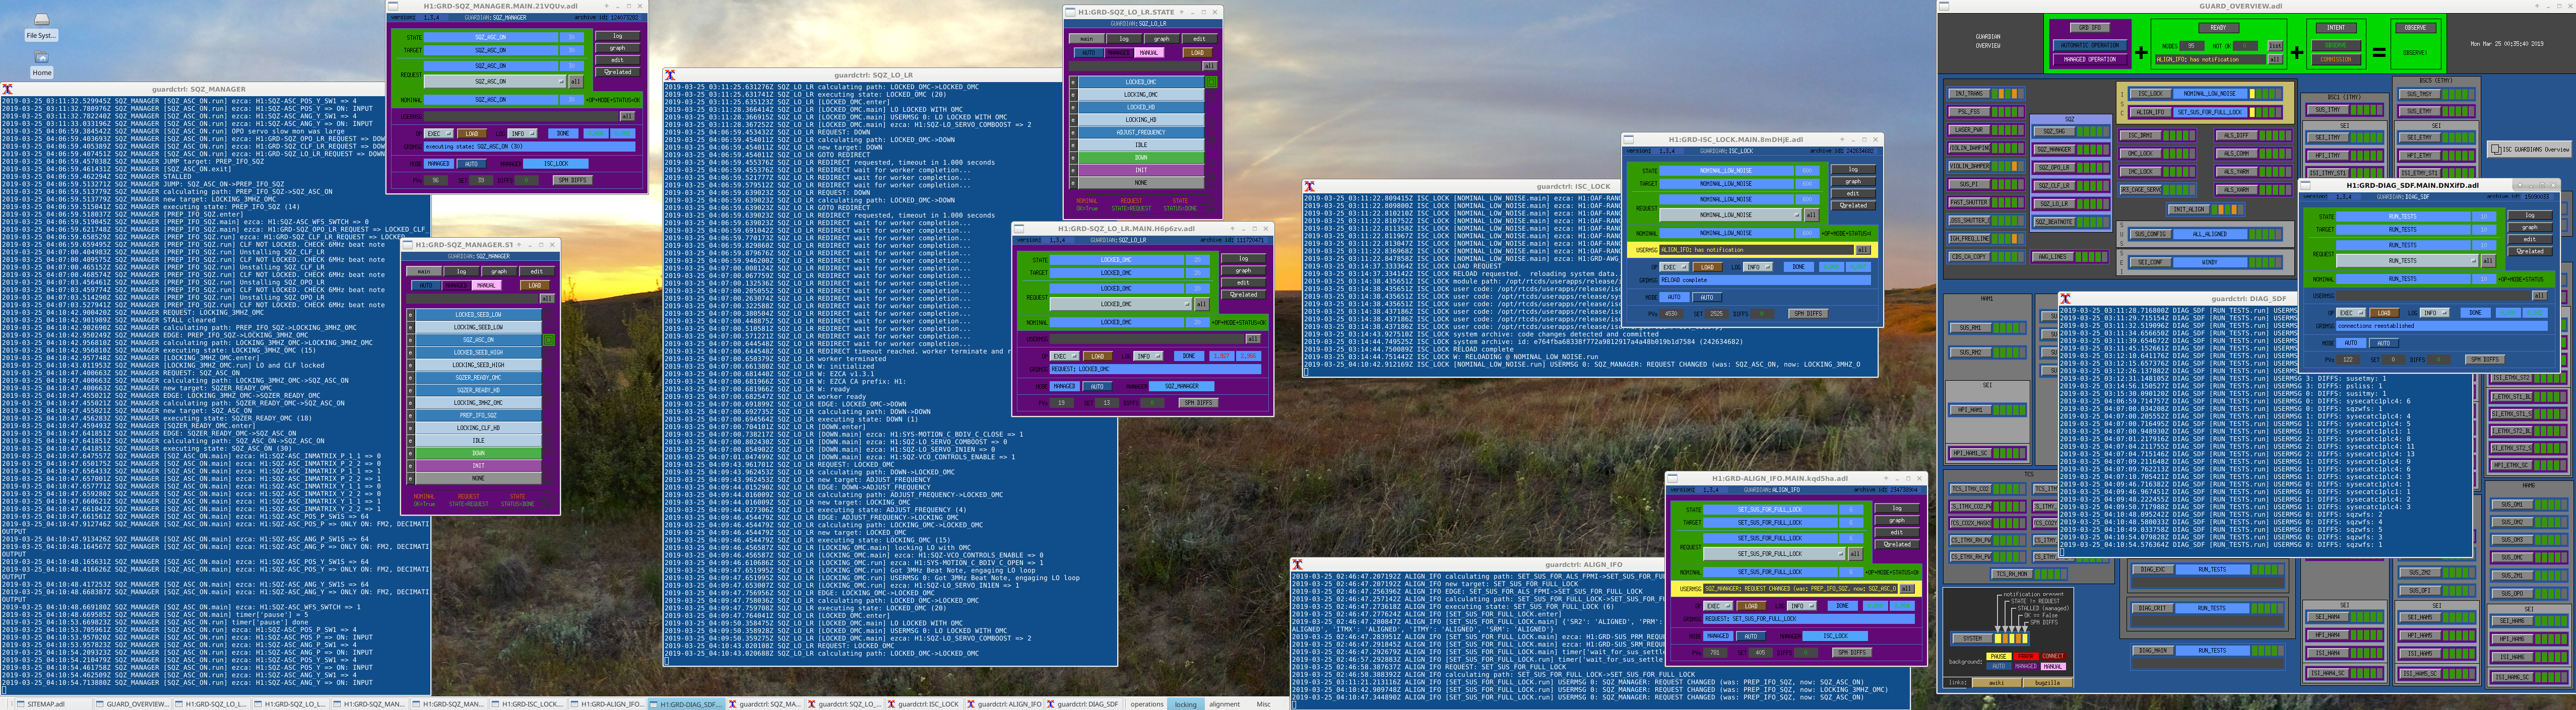Viewport: 2576px width, 710px height.
Task: Click the ISC_LOCK USERMSG notification field
Action: tap(1757, 251)
